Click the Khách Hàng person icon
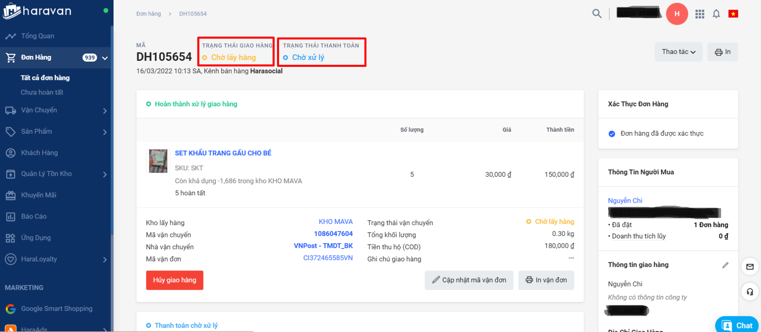Viewport: 761px width, 332px height. click(x=11, y=153)
